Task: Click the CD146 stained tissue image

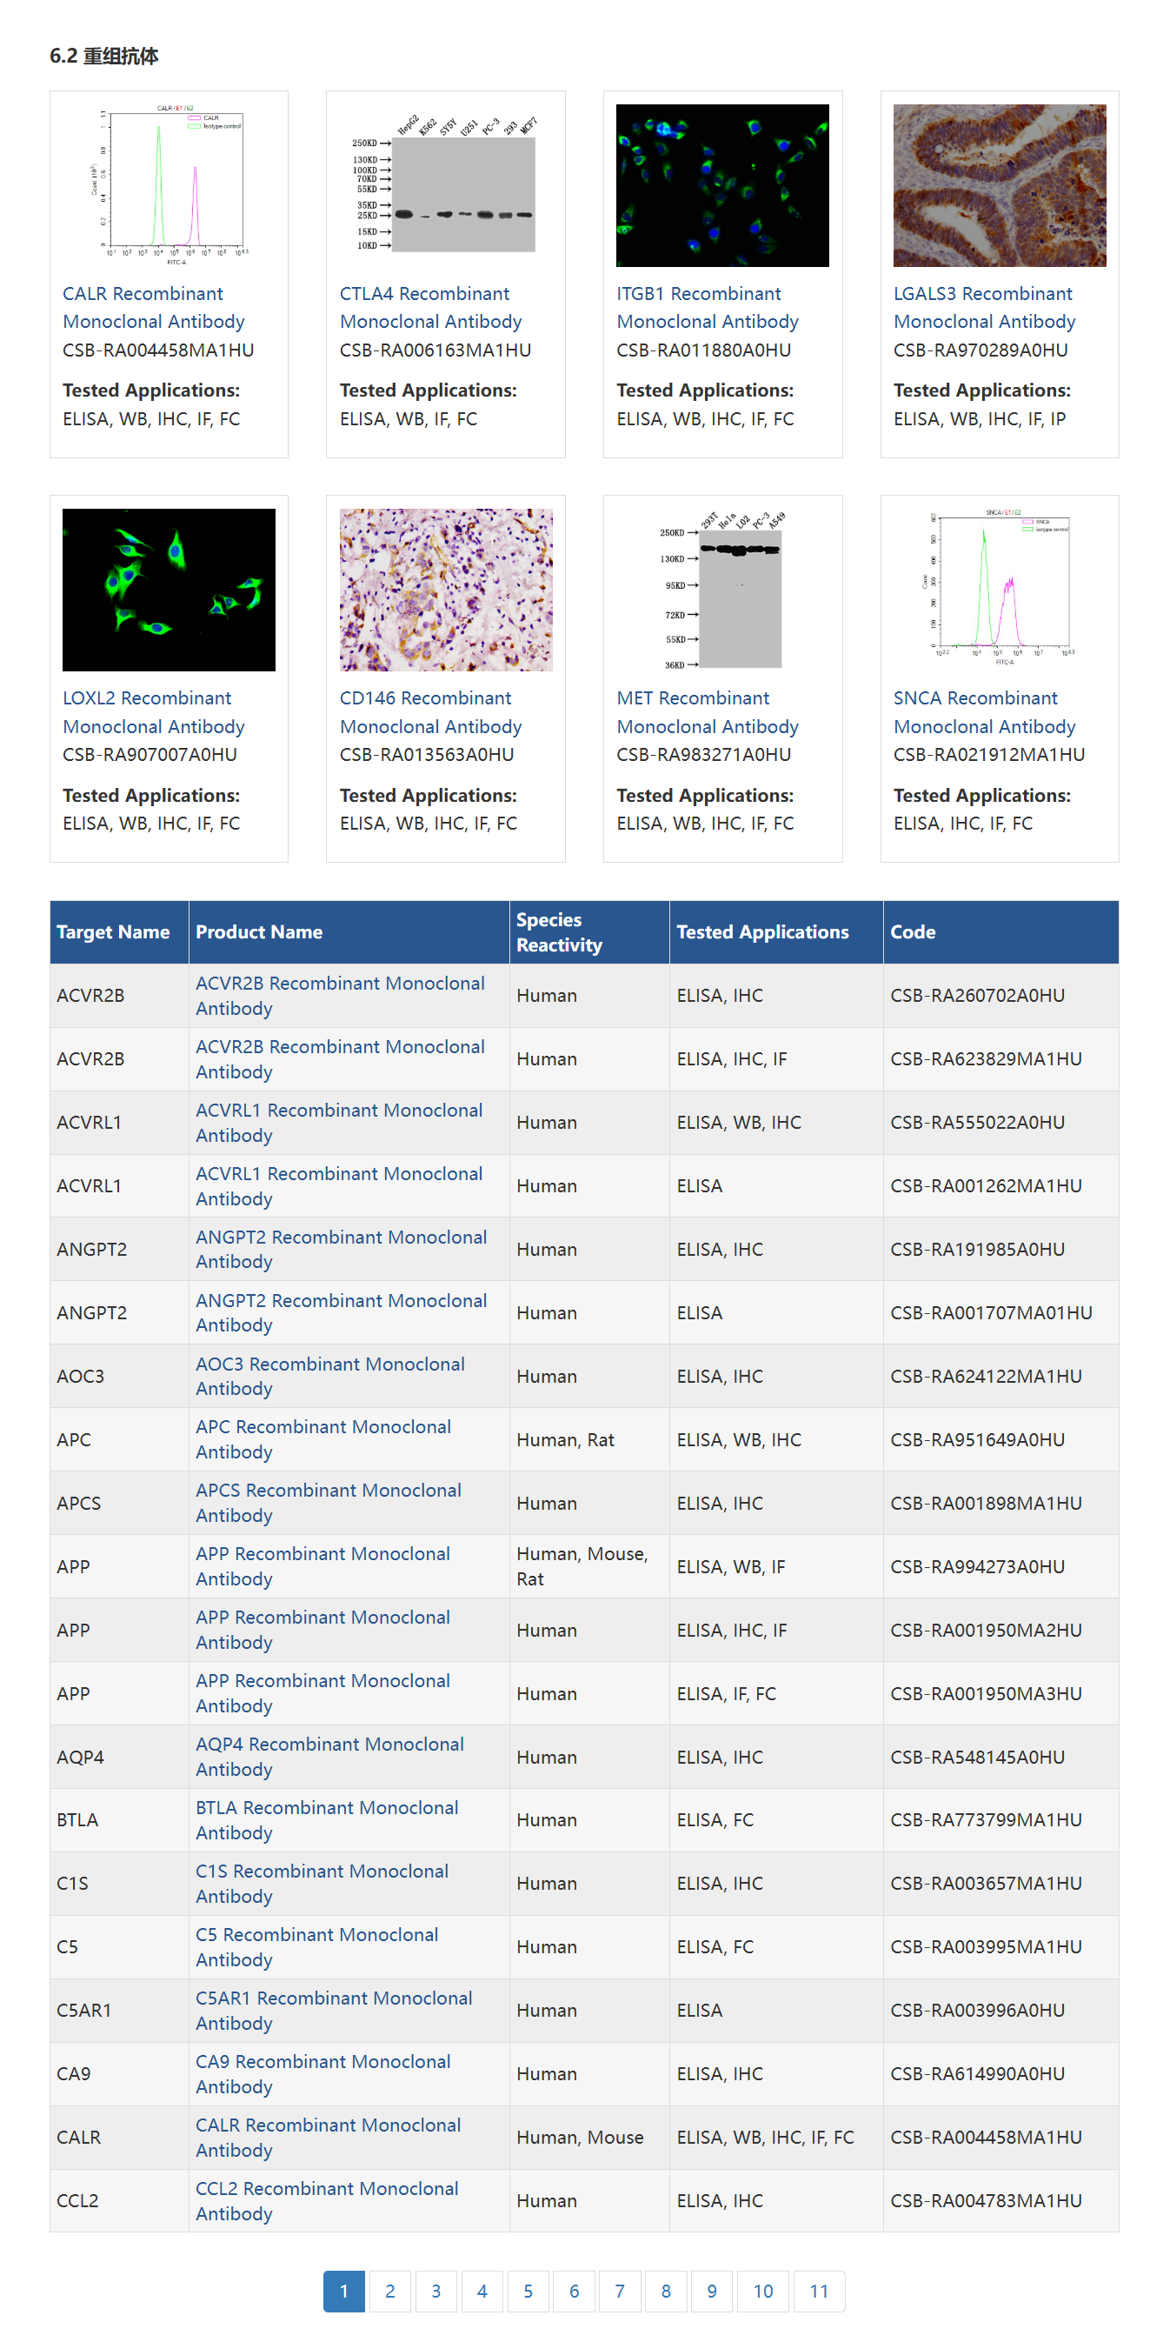Action: pos(445,589)
